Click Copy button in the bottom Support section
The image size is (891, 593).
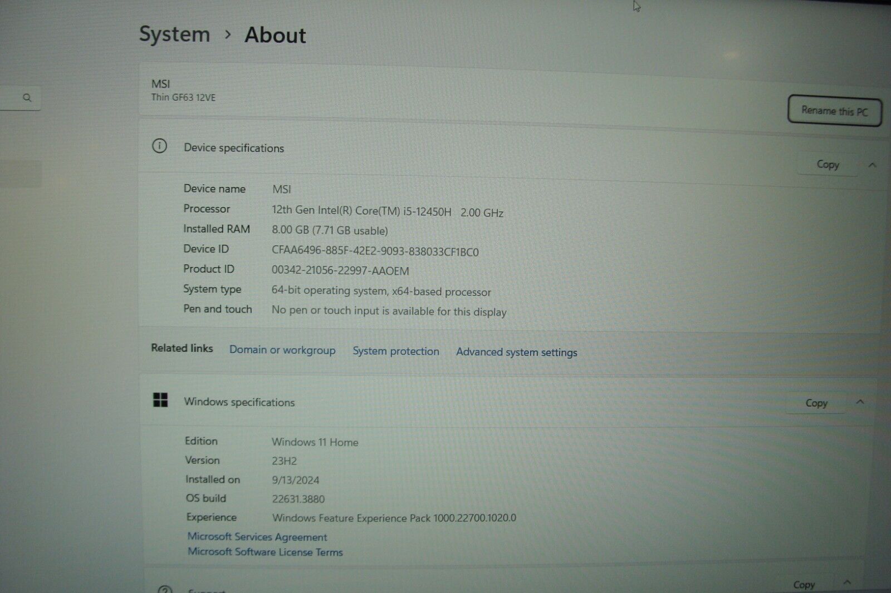click(804, 584)
